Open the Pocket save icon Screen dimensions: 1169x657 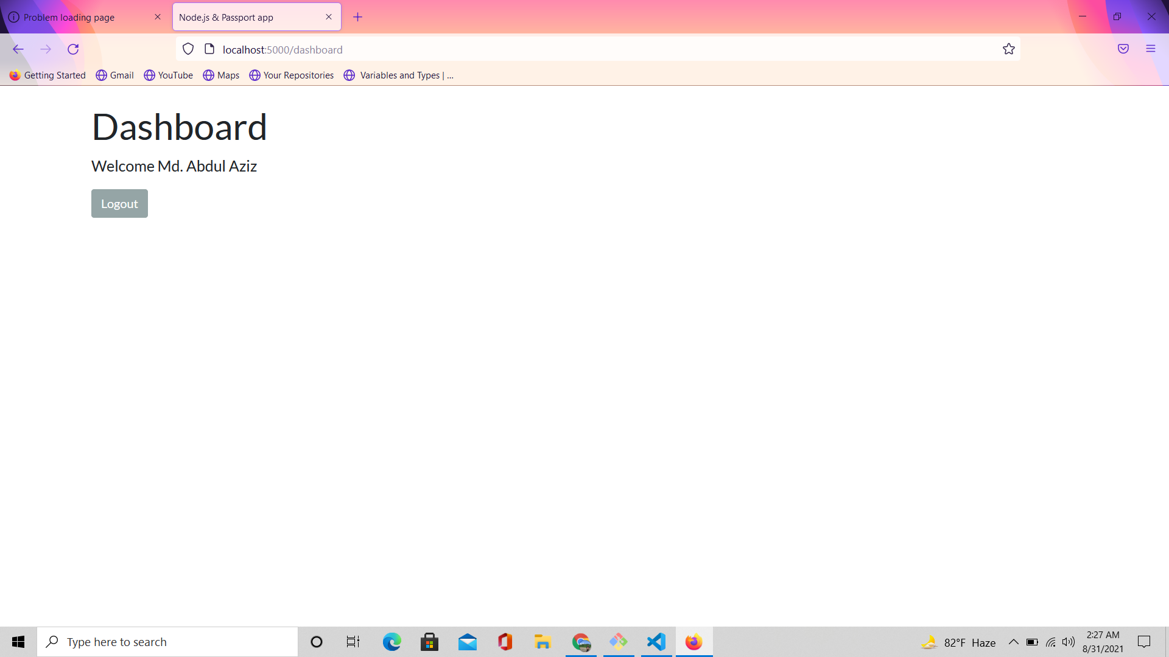click(1123, 49)
